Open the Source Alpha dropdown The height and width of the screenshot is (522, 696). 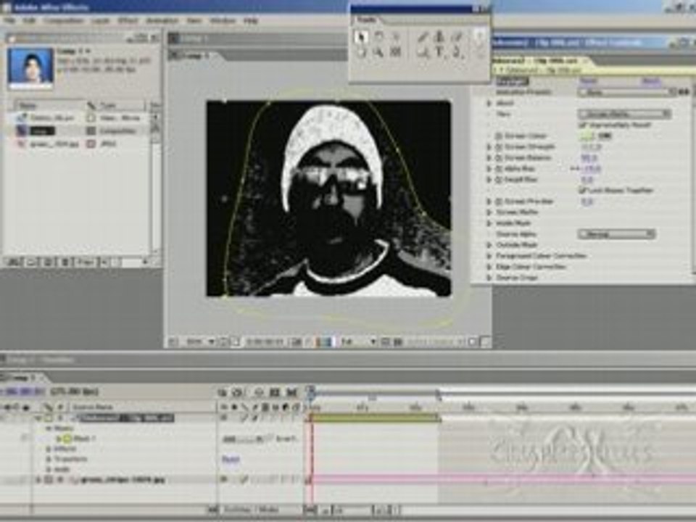[616, 234]
